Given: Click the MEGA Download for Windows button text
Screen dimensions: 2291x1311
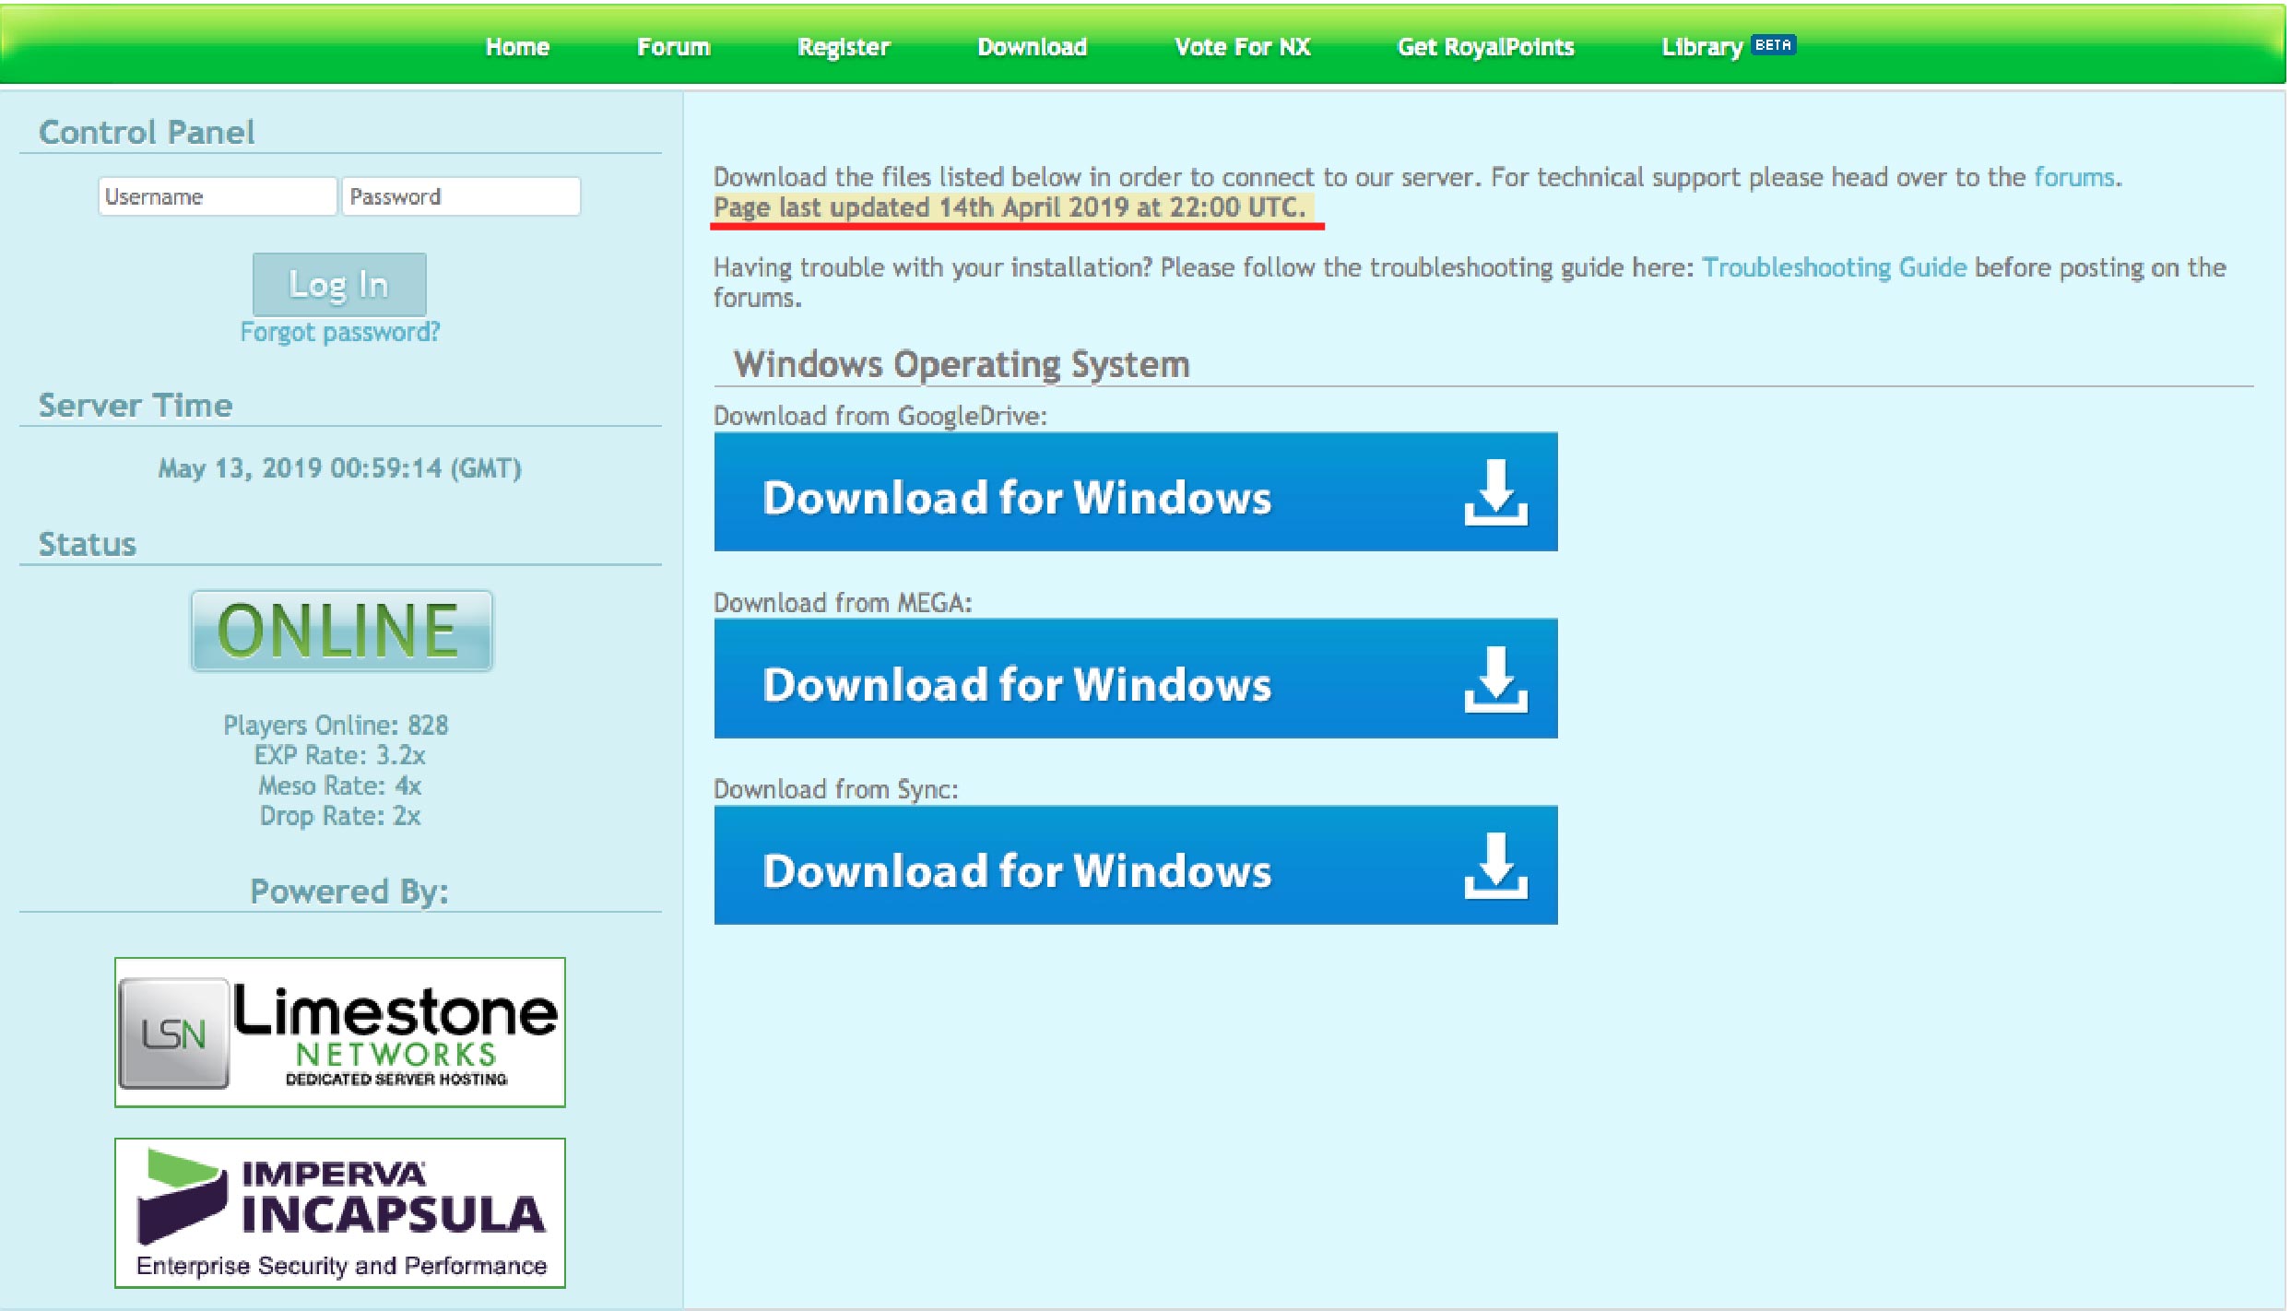Looking at the screenshot, I should tap(1017, 685).
